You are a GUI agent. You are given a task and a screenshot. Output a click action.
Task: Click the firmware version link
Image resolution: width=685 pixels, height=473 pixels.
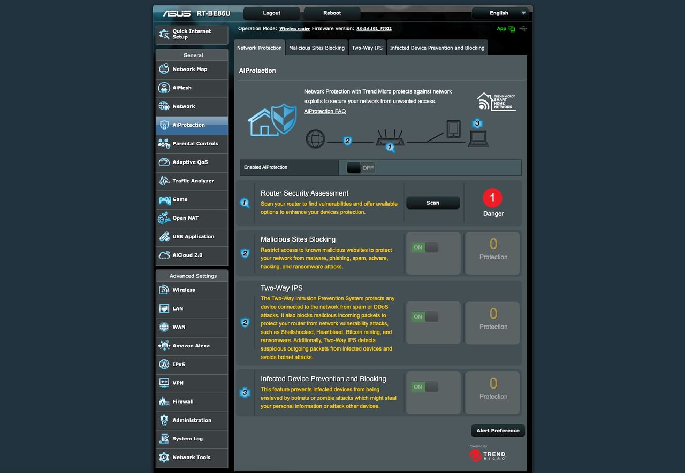click(374, 29)
